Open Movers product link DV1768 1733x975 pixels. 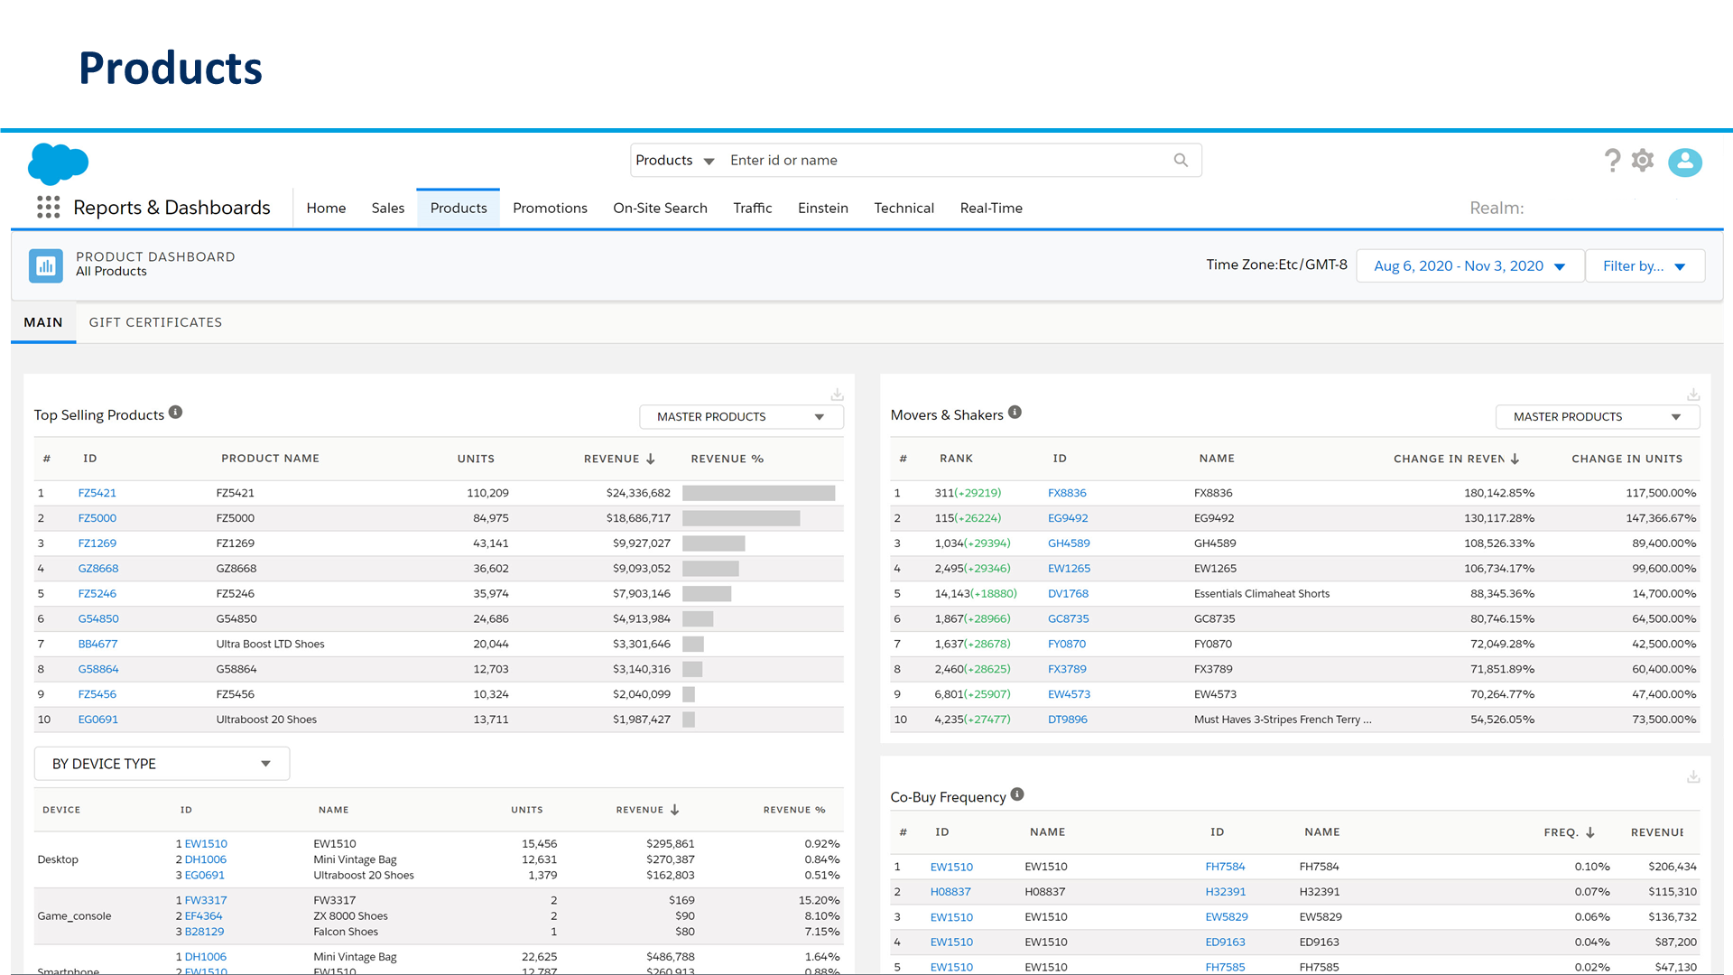point(1068,594)
